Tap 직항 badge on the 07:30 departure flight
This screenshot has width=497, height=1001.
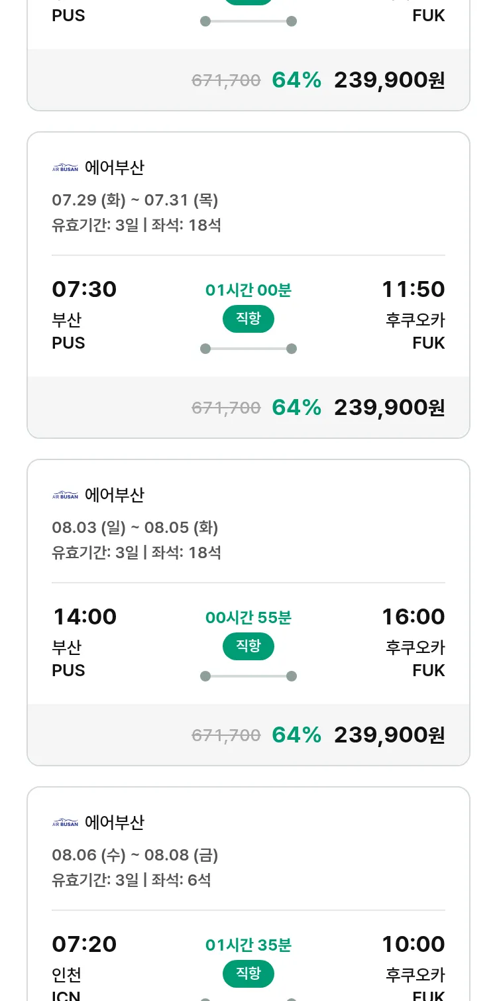pyautogui.click(x=248, y=319)
